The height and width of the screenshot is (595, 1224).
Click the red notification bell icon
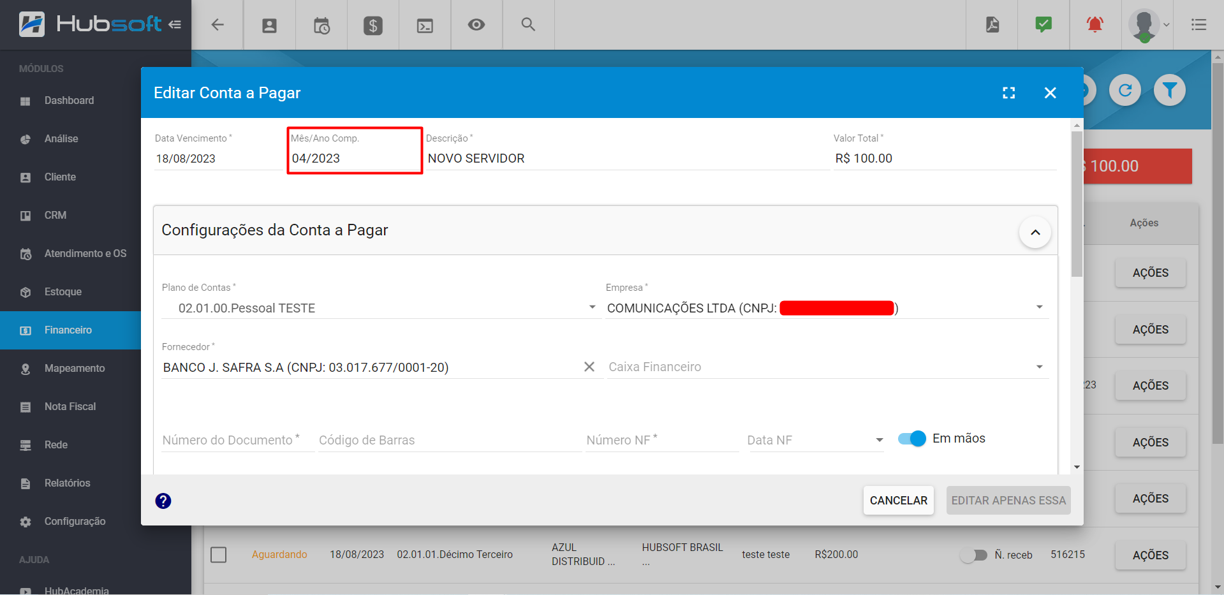tap(1095, 25)
